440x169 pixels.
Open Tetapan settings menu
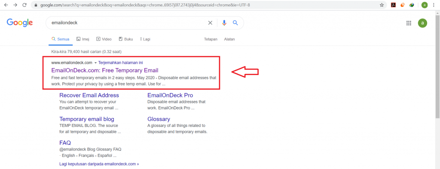tap(211, 39)
